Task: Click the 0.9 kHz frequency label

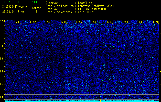Action: click(x=2, y=59)
